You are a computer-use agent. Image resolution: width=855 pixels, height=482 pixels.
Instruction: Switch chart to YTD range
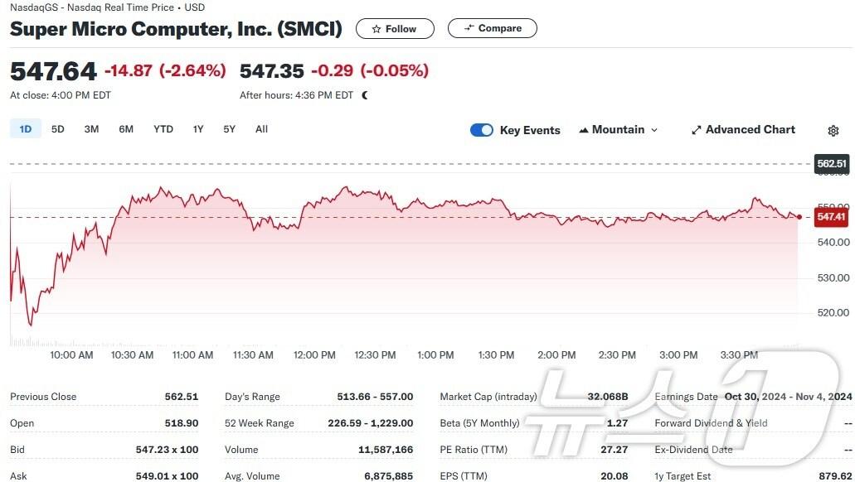[163, 129]
